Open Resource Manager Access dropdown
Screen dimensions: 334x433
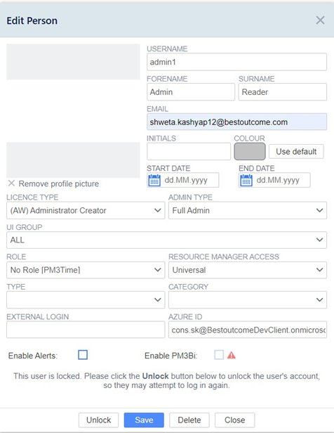tap(248, 270)
